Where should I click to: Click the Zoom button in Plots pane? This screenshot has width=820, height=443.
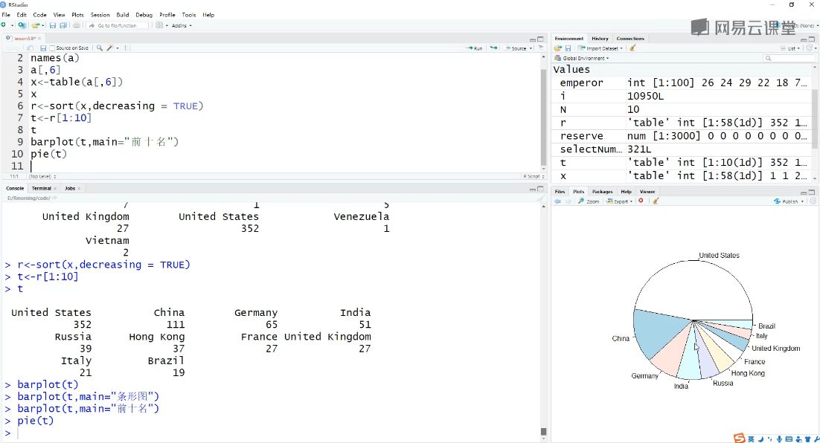(589, 201)
